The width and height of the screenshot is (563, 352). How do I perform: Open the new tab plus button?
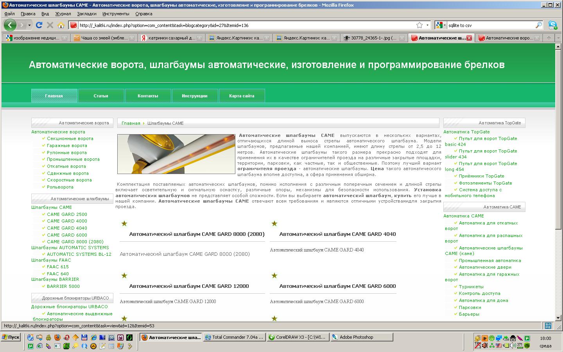point(549,38)
